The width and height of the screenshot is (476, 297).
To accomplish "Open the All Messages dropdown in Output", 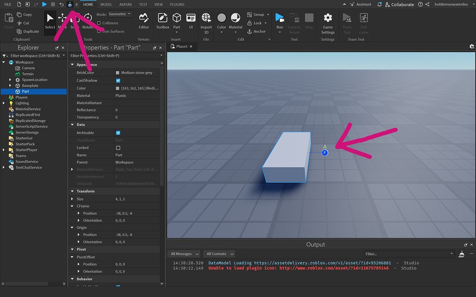I will (184, 253).
